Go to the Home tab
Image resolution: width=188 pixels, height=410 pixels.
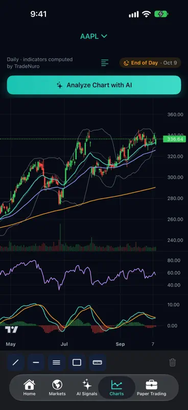click(29, 388)
